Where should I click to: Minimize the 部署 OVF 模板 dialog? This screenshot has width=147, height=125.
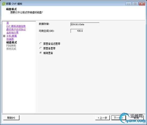128,4
